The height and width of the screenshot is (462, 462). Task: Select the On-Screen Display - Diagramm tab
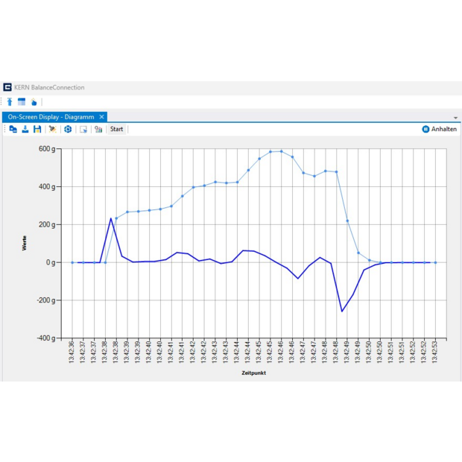(x=51, y=116)
